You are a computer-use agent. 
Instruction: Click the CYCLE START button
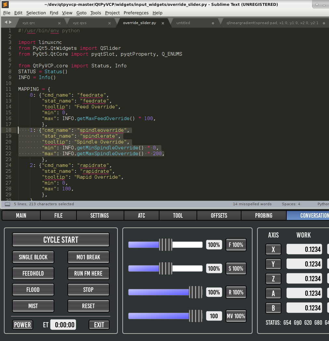(61, 240)
